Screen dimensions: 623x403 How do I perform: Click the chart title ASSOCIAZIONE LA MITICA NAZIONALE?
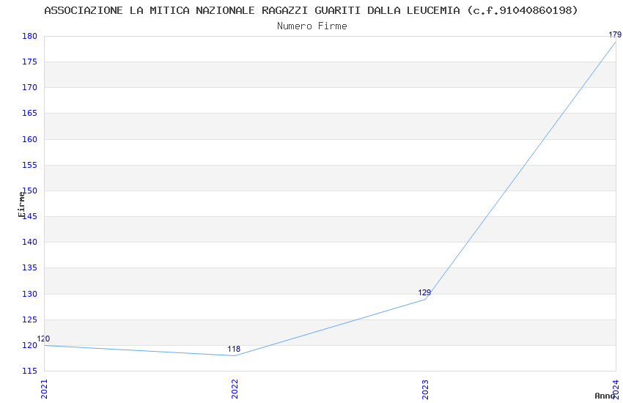click(x=311, y=10)
